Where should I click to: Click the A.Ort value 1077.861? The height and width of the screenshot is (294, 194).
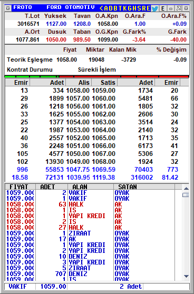click(x=27, y=40)
